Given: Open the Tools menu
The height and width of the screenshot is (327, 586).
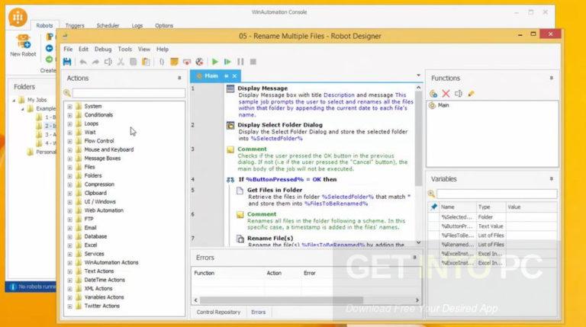Looking at the screenshot, I should click(125, 50).
